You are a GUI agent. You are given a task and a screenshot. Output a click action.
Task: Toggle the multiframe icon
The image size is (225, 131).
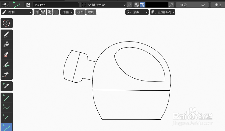point(56,12)
